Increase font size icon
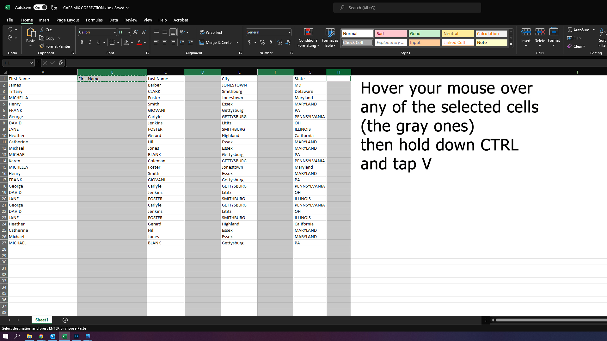Viewport: 607px width, 341px height. pos(135,32)
